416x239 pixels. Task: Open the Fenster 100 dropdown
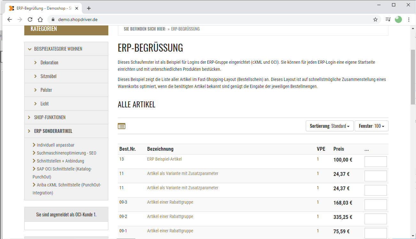coord(371,126)
